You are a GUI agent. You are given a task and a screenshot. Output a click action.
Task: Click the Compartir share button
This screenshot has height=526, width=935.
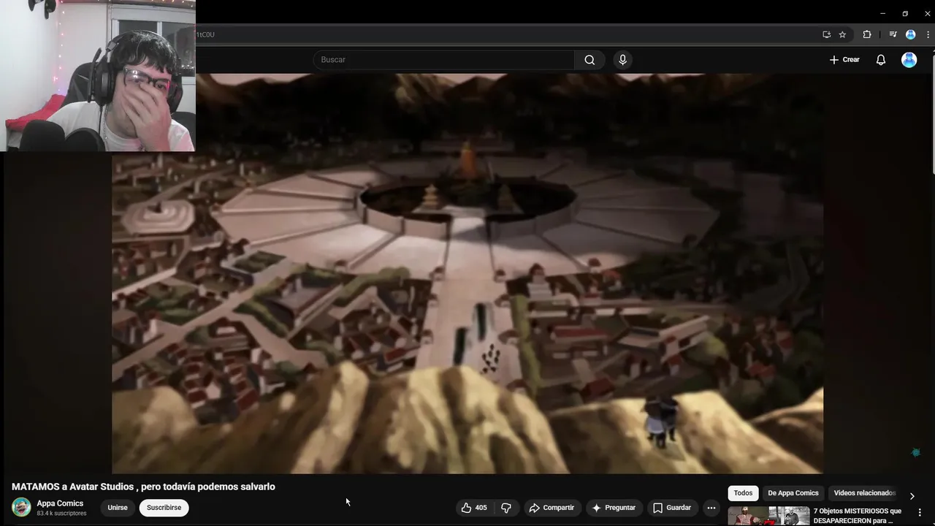[x=552, y=508]
